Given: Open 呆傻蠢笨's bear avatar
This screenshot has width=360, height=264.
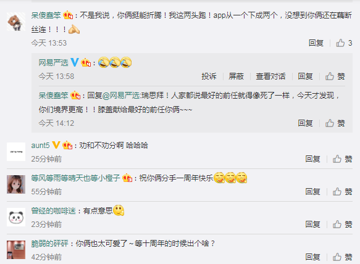Looking at the screenshot, I should pyautogui.click(x=16, y=22).
